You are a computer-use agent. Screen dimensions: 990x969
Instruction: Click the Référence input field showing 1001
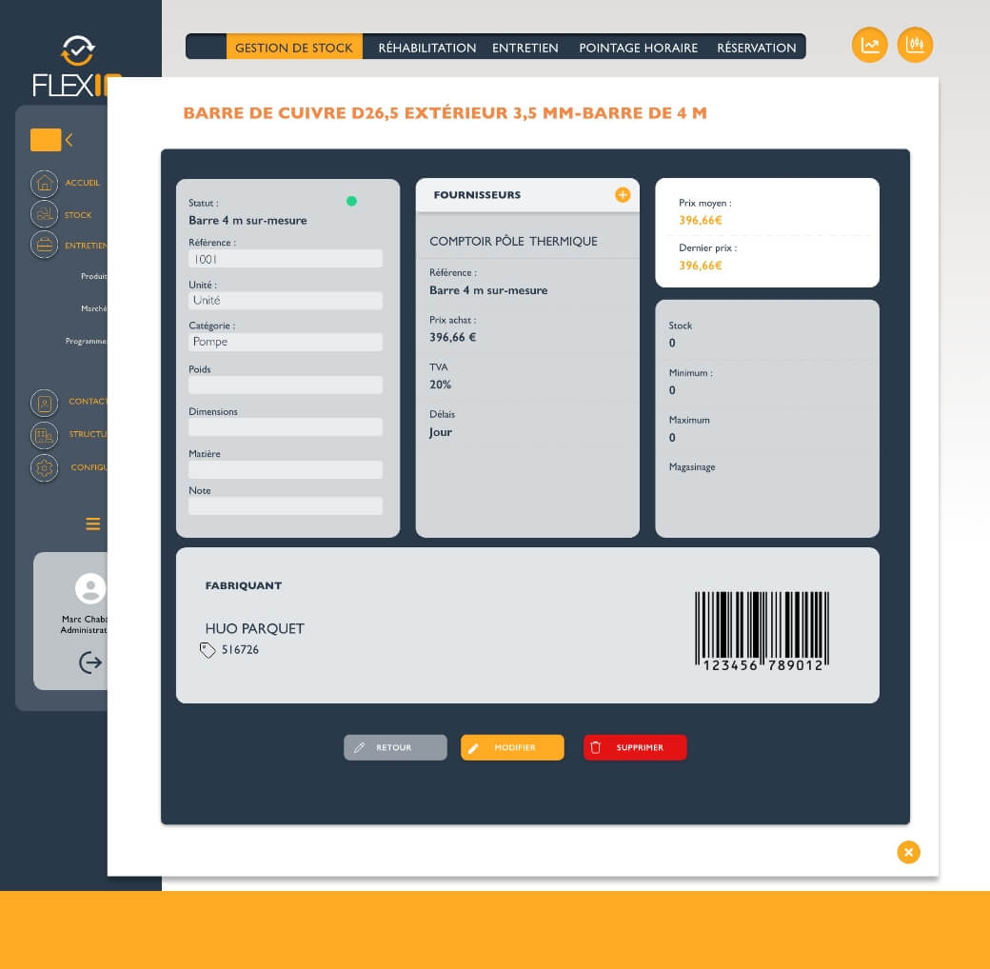285,259
